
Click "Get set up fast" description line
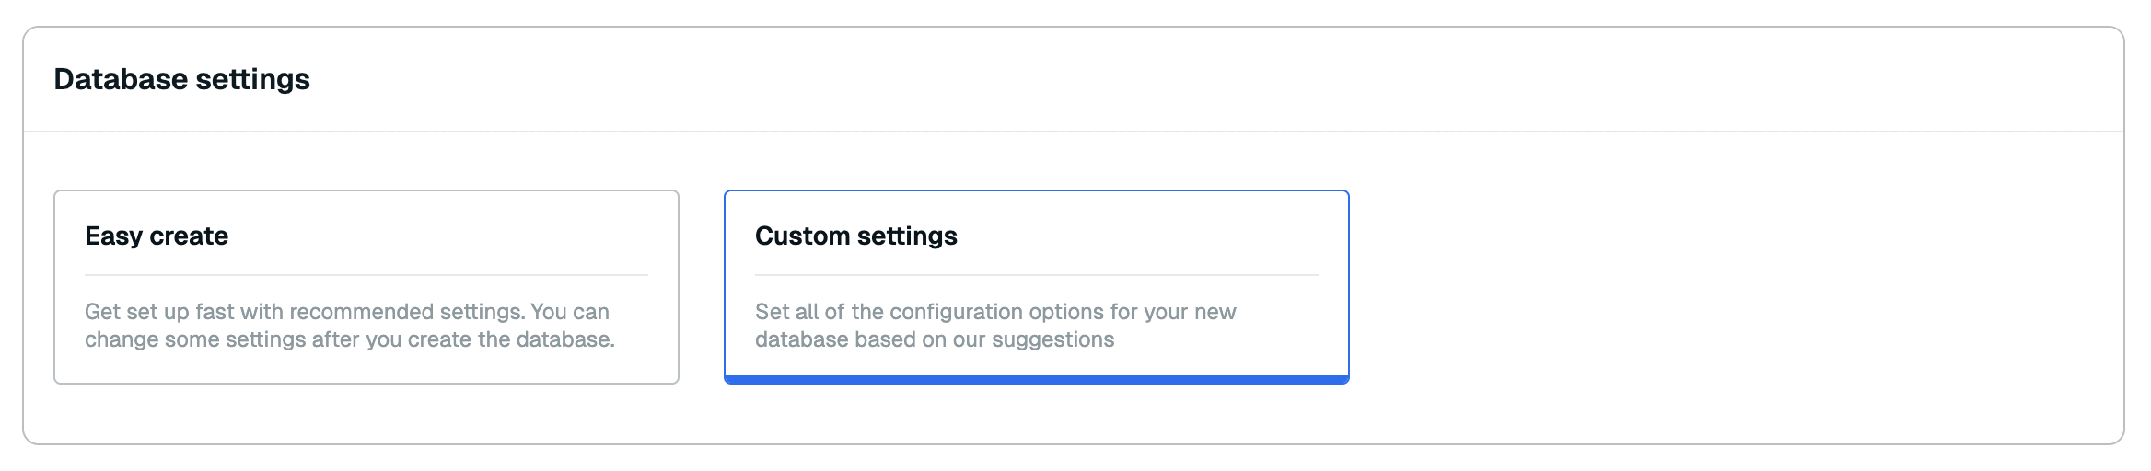[346, 312]
